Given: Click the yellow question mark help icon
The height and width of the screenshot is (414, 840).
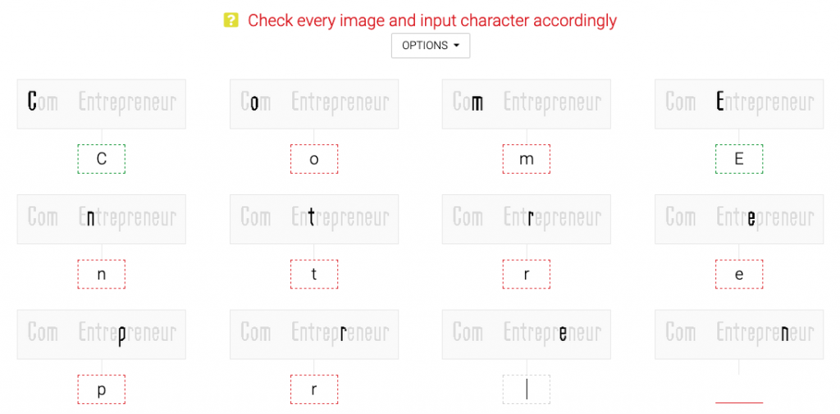Looking at the screenshot, I should [231, 20].
